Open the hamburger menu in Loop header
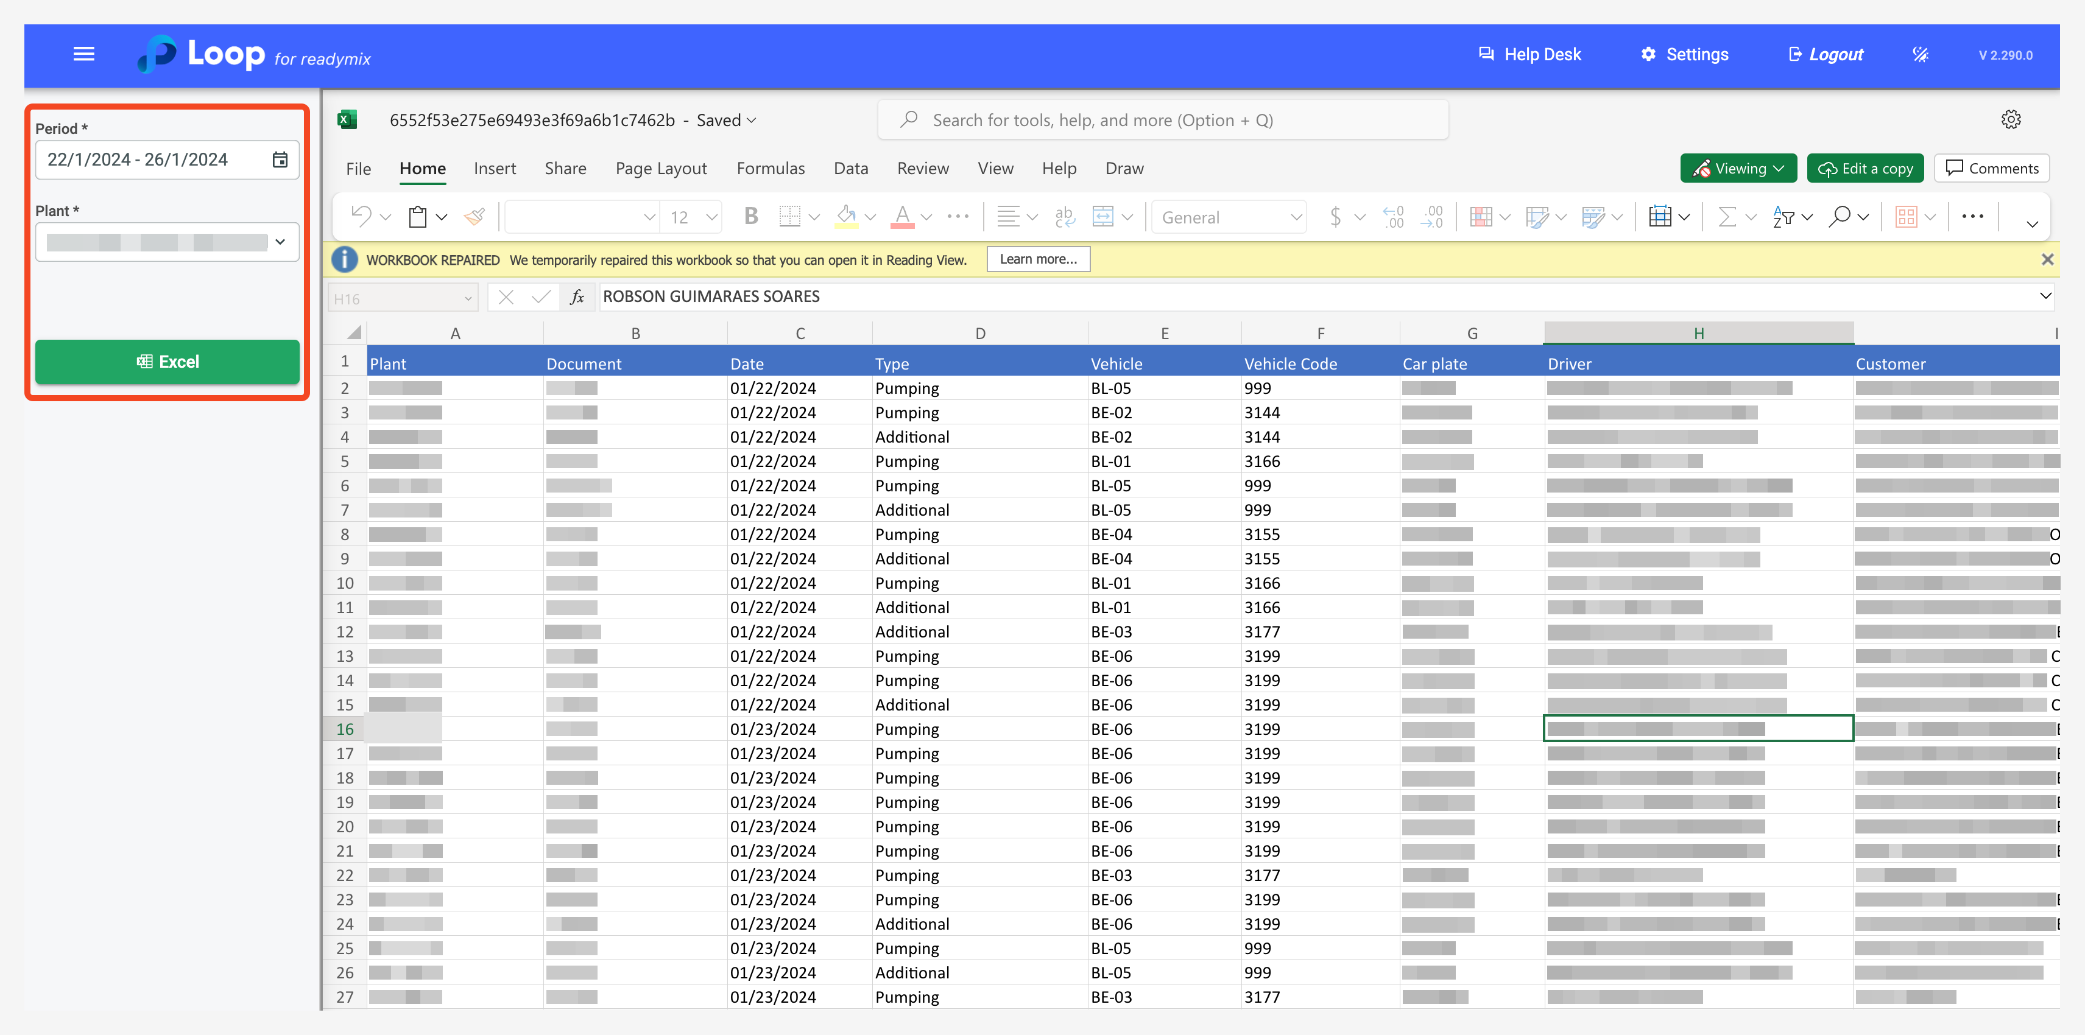2085x1035 pixels. pyautogui.click(x=84, y=54)
